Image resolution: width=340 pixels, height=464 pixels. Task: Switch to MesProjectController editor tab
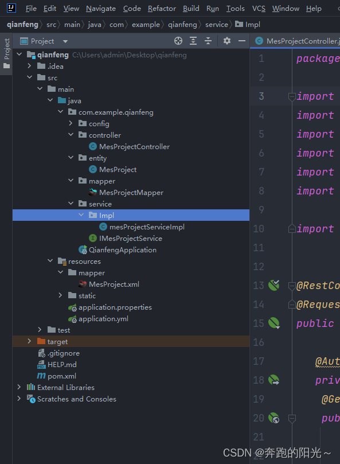click(x=297, y=41)
